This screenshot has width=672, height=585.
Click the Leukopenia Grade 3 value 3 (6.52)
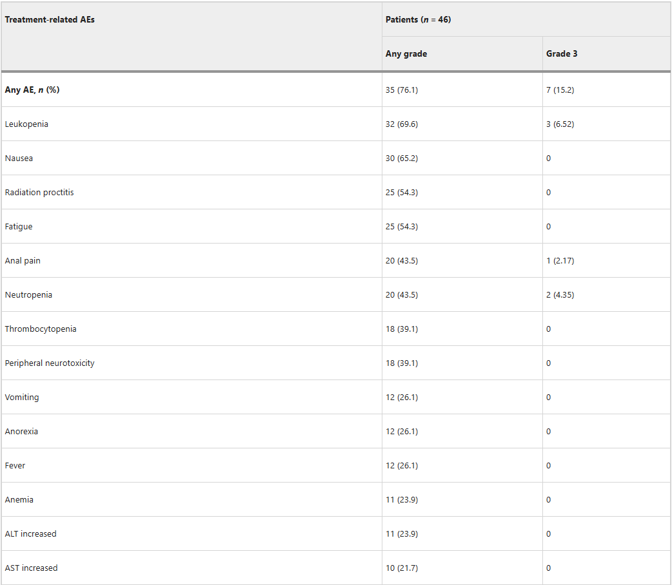[x=560, y=124]
